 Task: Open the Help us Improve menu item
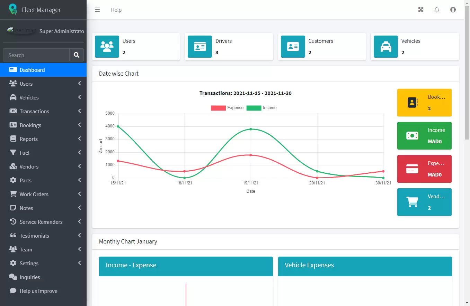pos(43,291)
